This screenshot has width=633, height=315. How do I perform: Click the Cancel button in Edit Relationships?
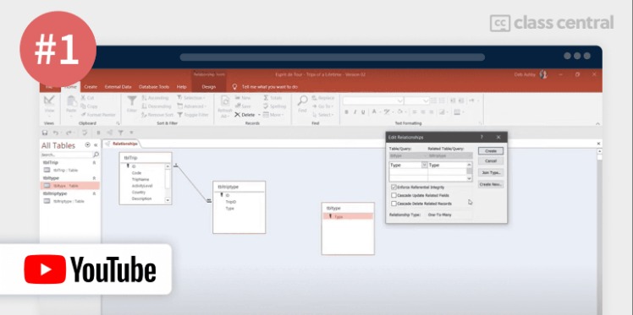(x=491, y=160)
